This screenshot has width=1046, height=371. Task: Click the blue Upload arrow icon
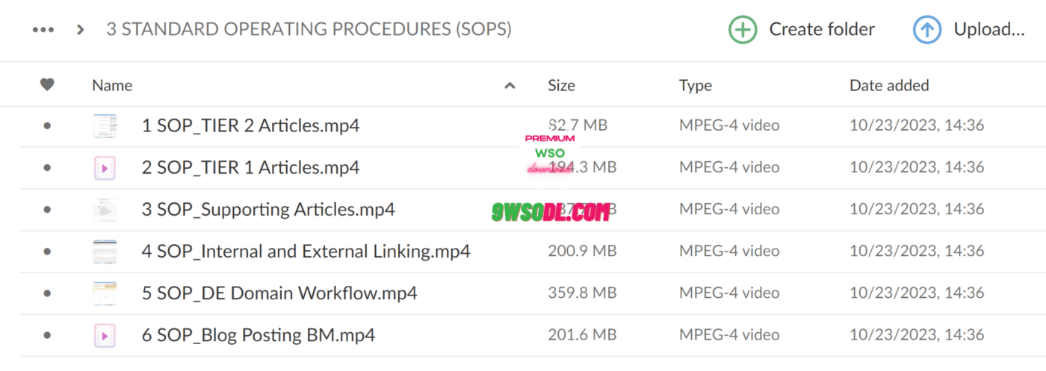point(927,30)
